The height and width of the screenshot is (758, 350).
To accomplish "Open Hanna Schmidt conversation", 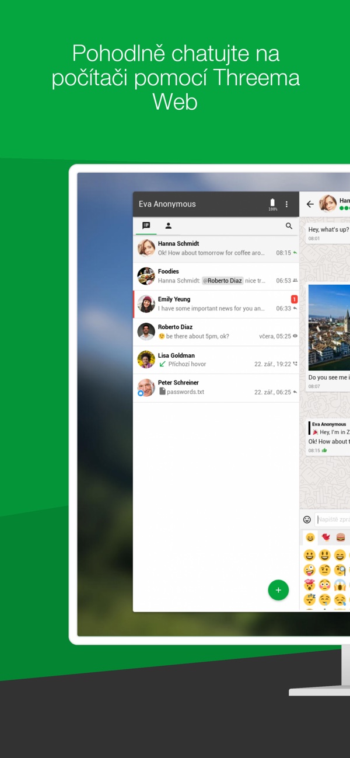I will pyautogui.click(x=216, y=248).
